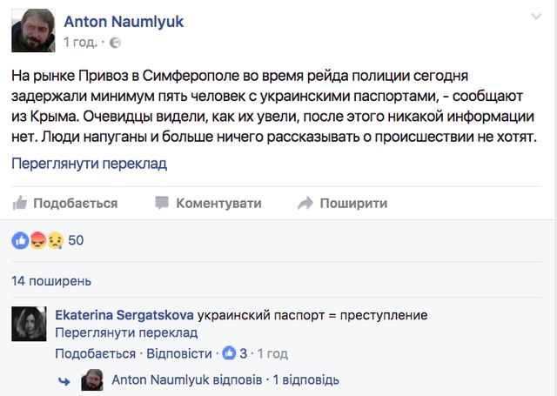Click Відповісти on Ekaterina's comment
Viewport: 557px width, 396px height.
click(178, 353)
